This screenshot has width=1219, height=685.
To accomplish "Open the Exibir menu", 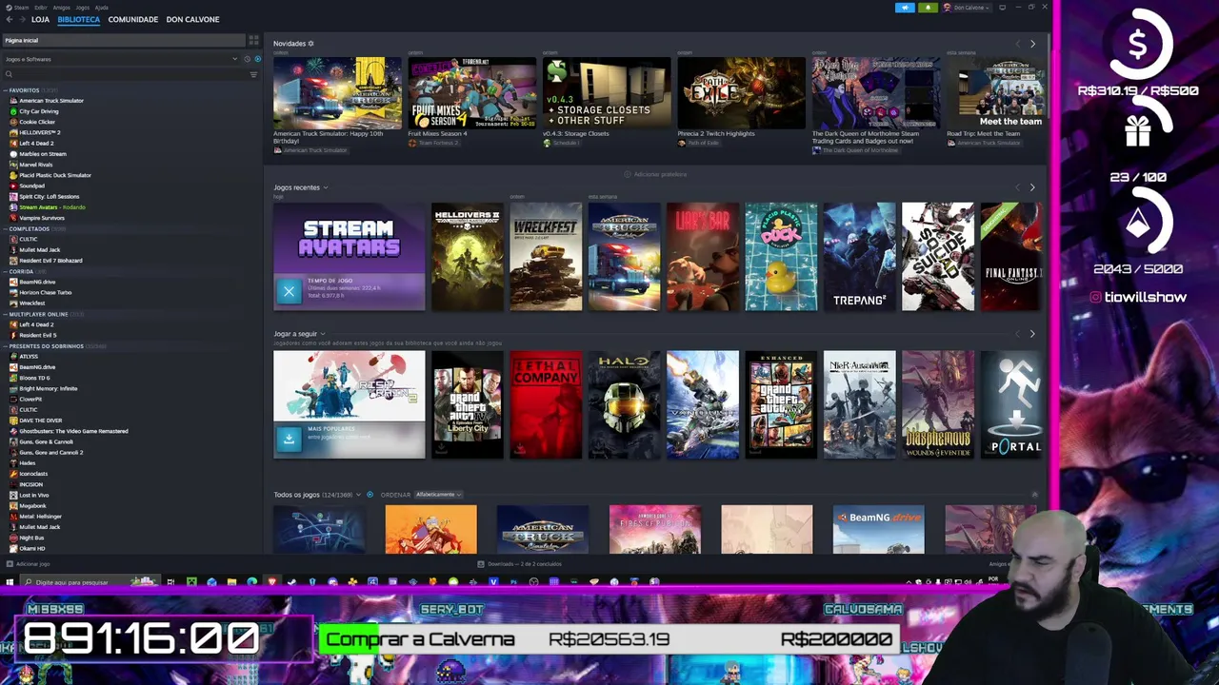I will tap(41, 8).
